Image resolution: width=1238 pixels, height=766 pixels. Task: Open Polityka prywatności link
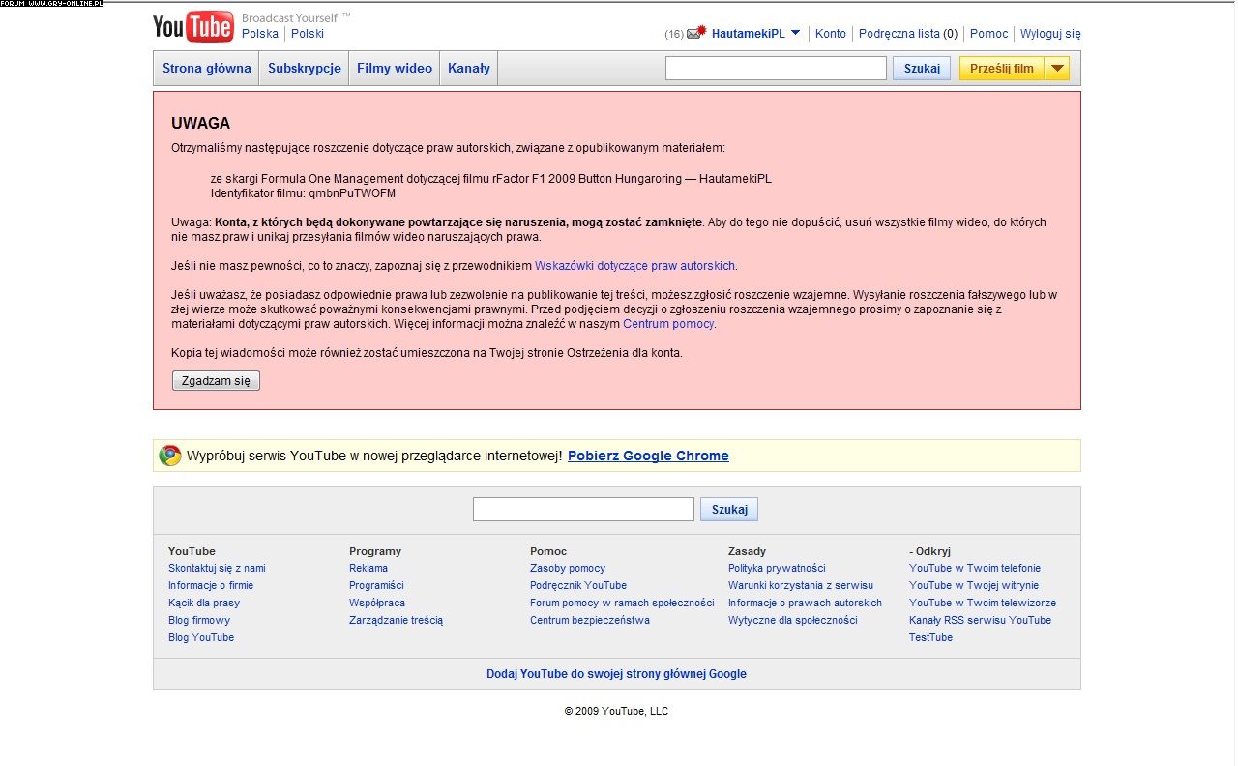coord(777,568)
